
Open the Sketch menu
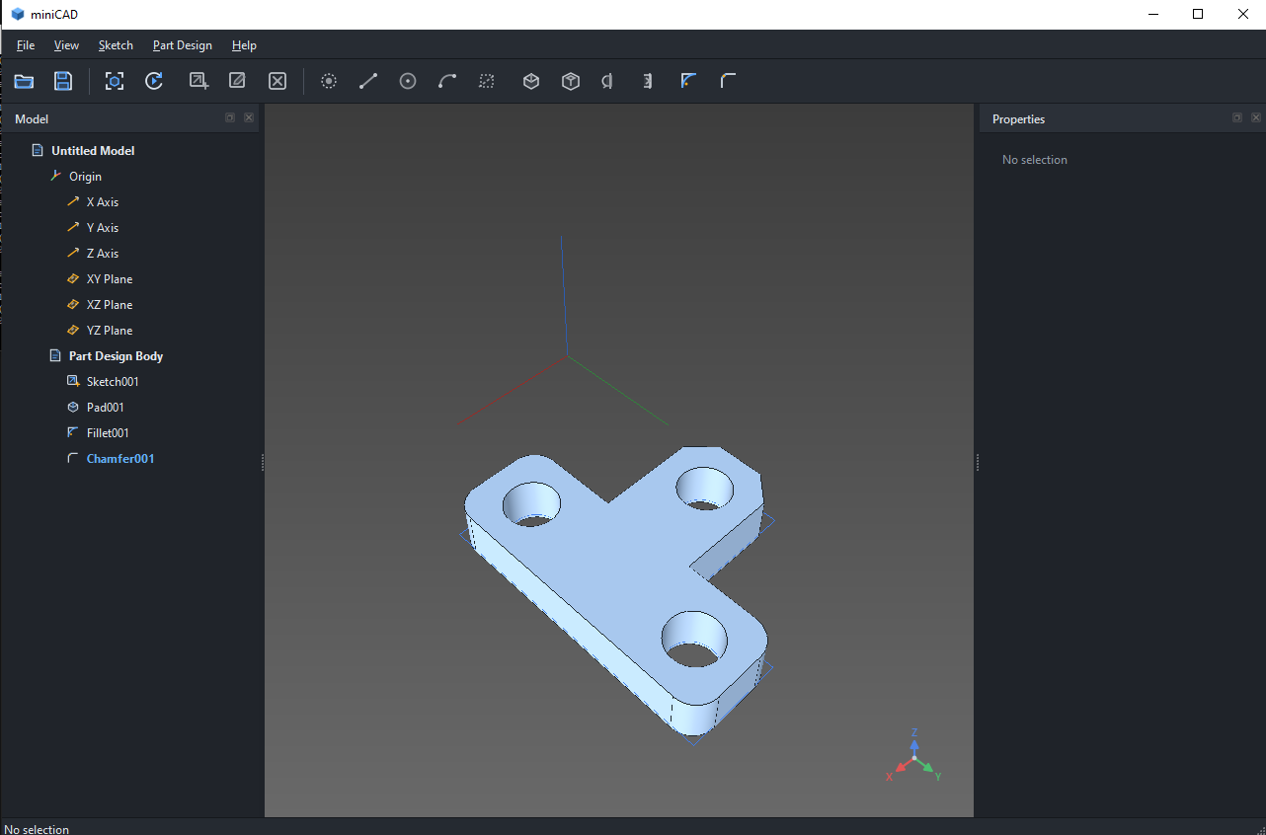click(x=116, y=45)
